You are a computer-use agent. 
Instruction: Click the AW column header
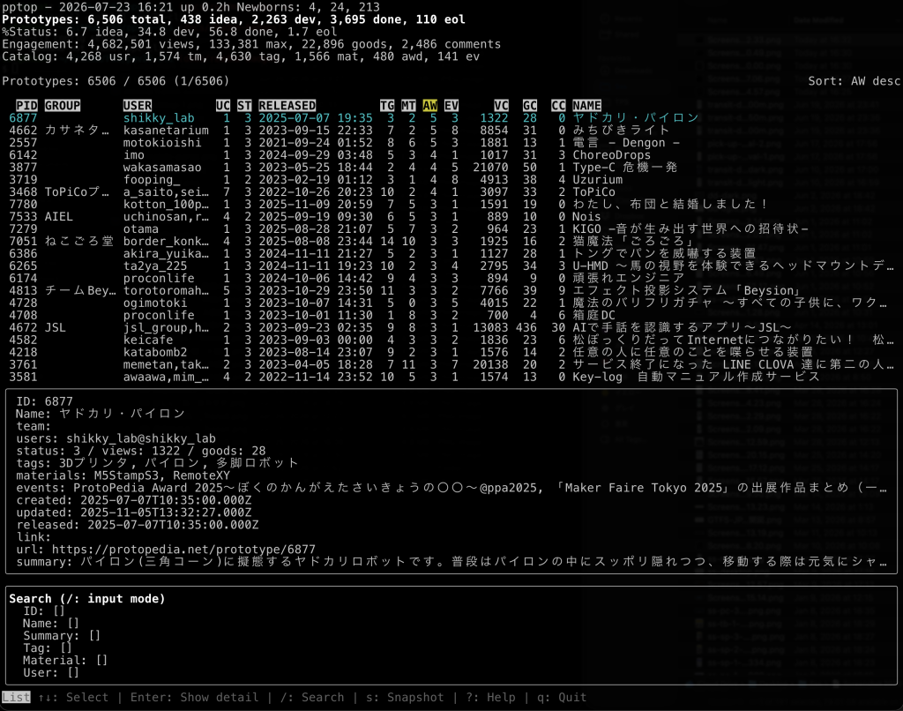tap(429, 106)
